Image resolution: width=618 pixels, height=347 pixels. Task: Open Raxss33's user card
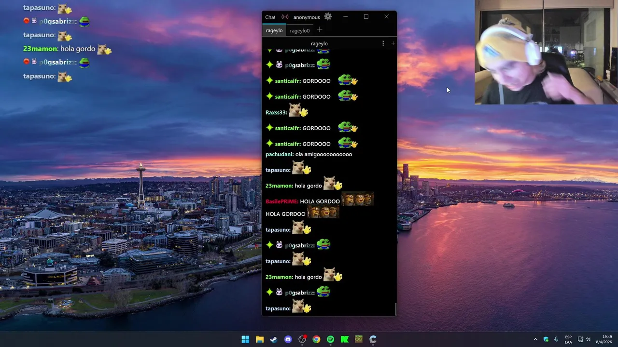pos(276,112)
